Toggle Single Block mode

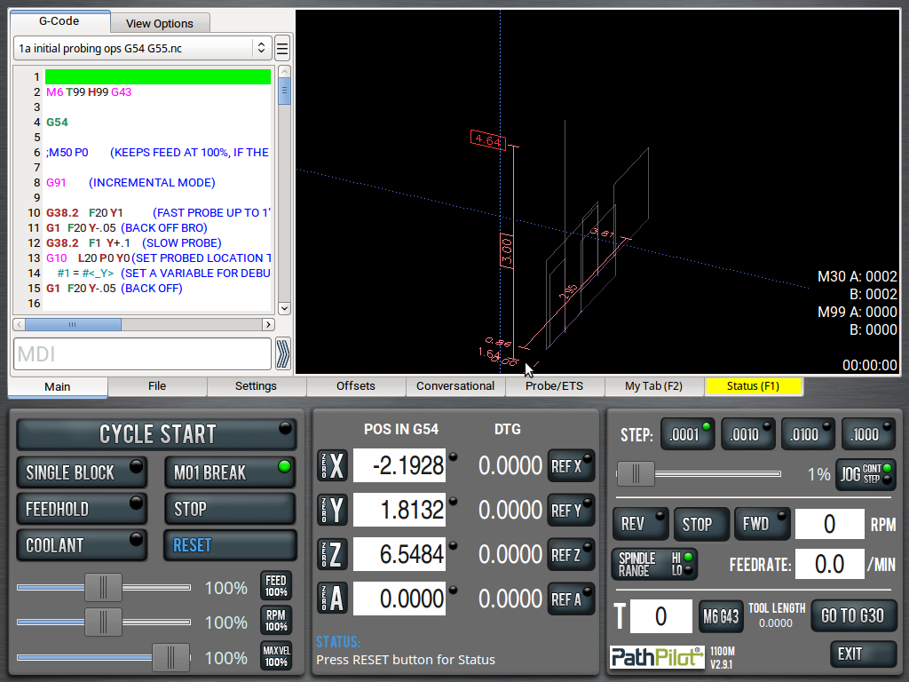[82, 472]
